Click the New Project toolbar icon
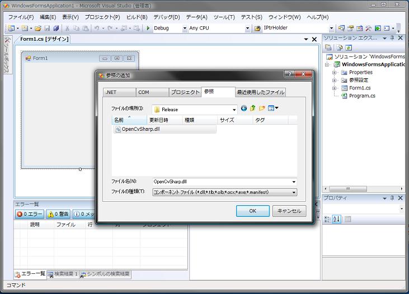409x294 pixels. click(11, 28)
